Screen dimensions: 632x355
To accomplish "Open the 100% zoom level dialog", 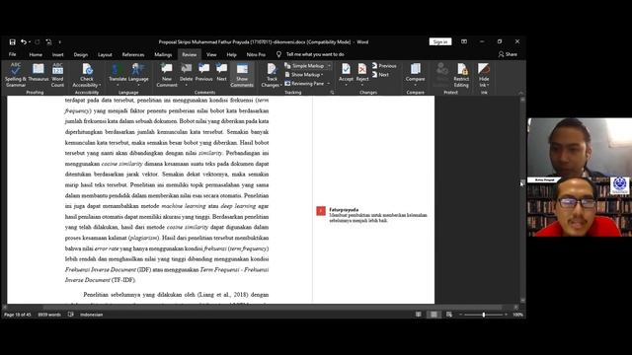I will 517,315.
